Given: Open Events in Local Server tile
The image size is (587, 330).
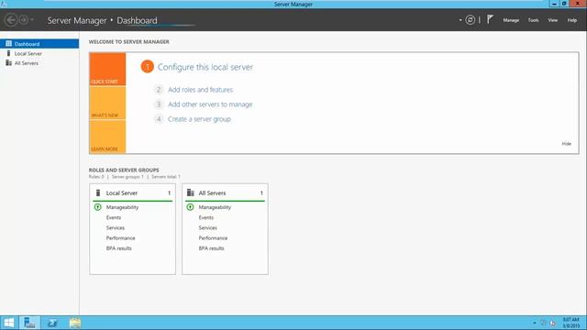Looking at the screenshot, I should (x=114, y=217).
